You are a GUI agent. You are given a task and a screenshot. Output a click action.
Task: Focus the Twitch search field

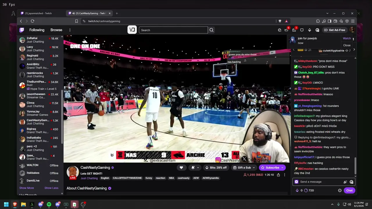tap(173, 30)
